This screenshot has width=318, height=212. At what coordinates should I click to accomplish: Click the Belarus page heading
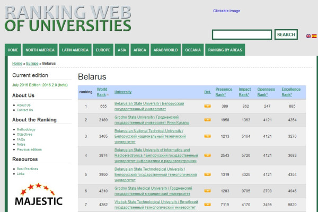click(92, 77)
